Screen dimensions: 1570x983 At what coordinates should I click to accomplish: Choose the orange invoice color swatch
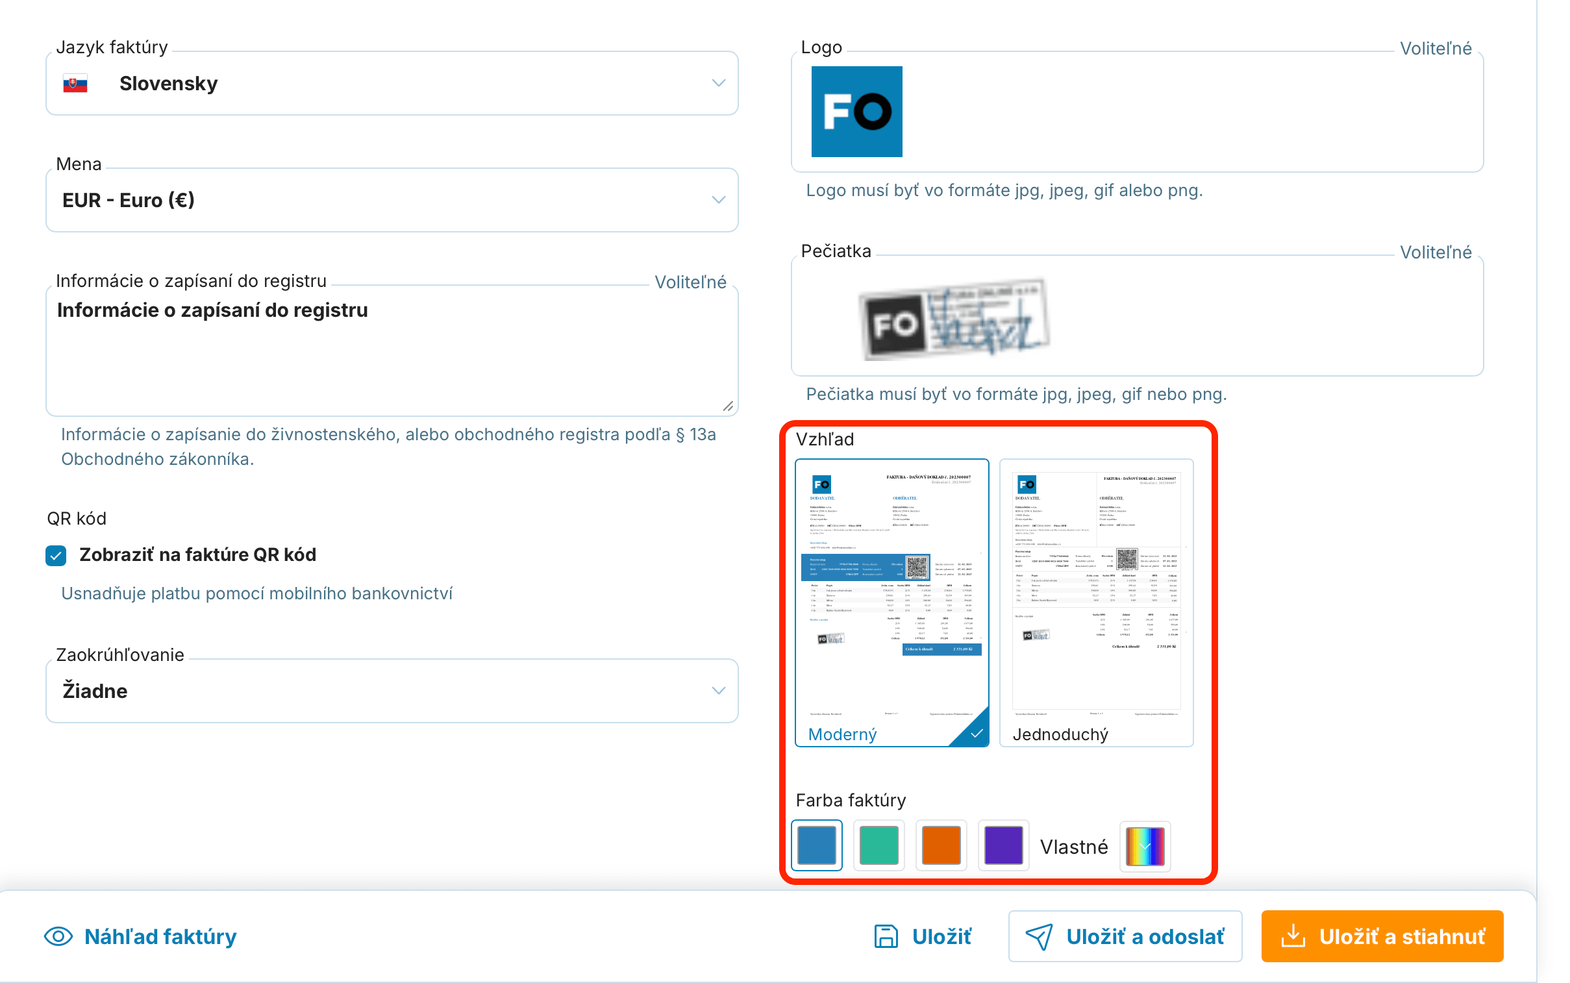pyautogui.click(x=941, y=845)
